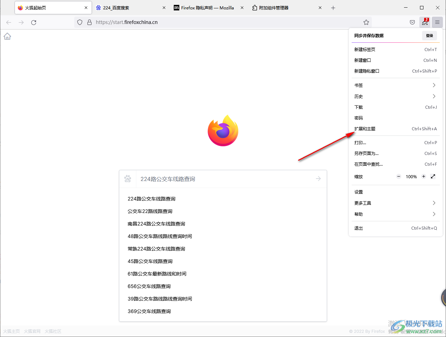Select the 火狐起始页 tab

tap(53, 8)
